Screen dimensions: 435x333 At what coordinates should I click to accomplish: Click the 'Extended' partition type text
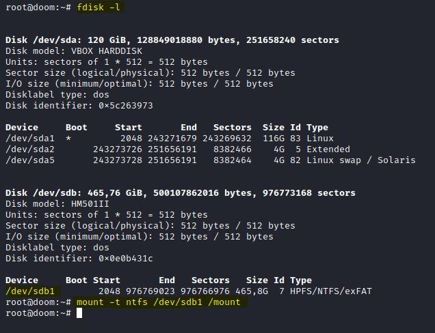328,149
